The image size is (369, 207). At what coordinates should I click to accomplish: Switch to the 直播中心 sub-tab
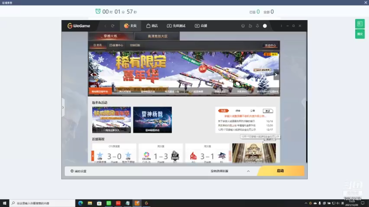pos(116,45)
